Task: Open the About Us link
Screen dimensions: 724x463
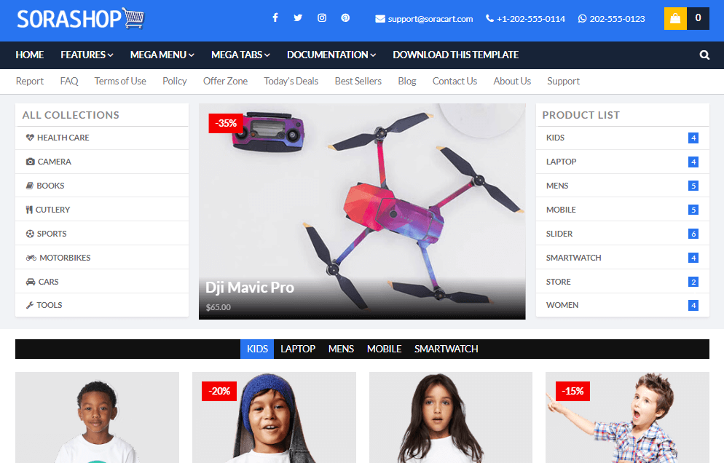Action: pyautogui.click(x=512, y=82)
